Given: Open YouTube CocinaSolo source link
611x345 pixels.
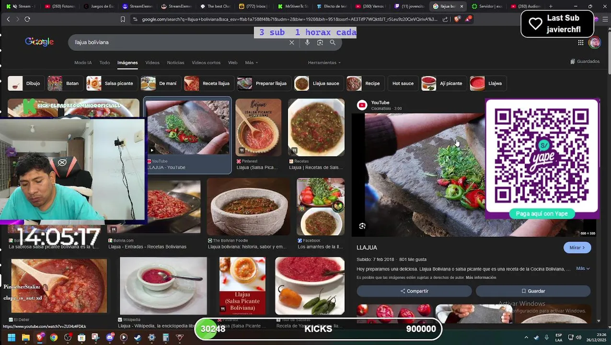Looking at the screenshot, I should pyautogui.click(x=380, y=105).
